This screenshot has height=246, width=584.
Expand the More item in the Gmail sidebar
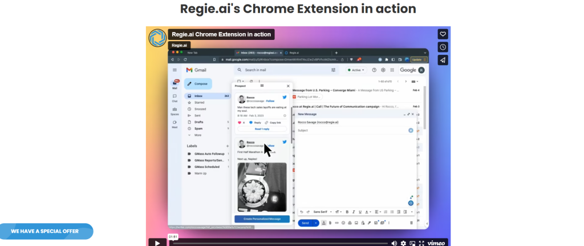(x=197, y=135)
